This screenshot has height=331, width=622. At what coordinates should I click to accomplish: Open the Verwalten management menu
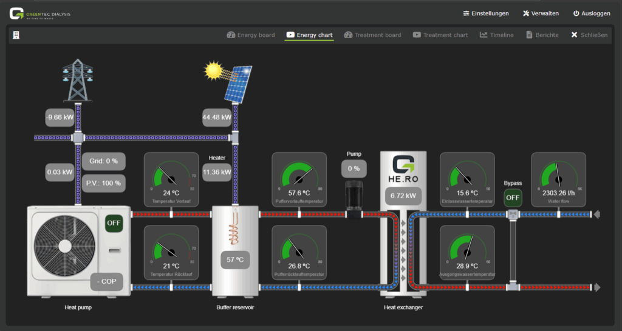click(x=541, y=13)
